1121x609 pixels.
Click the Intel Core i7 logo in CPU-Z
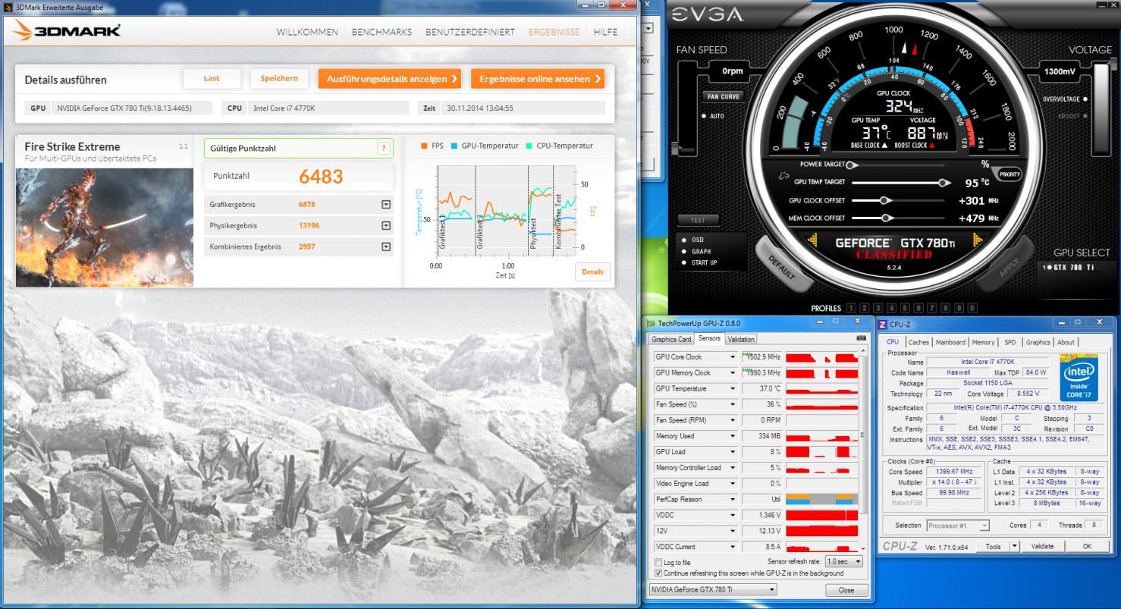1080,378
